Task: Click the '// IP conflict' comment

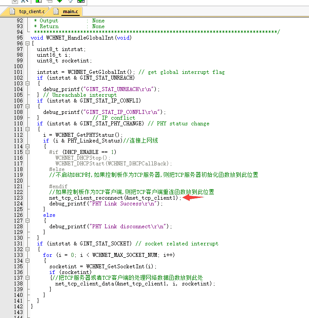Action: pos(114,118)
